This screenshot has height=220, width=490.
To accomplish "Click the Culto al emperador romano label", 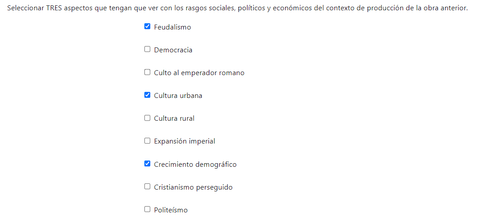I will point(199,73).
